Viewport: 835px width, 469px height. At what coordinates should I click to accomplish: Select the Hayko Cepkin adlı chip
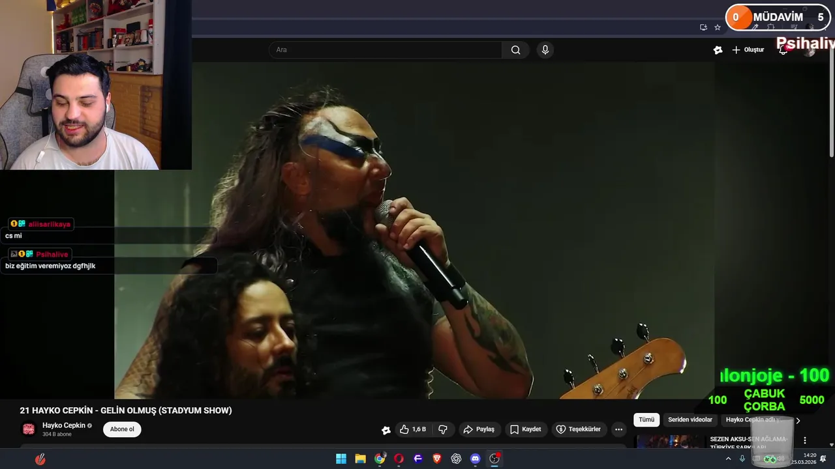[753, 419]
